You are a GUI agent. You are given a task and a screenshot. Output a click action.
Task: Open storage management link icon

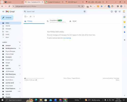pos(36,80)
